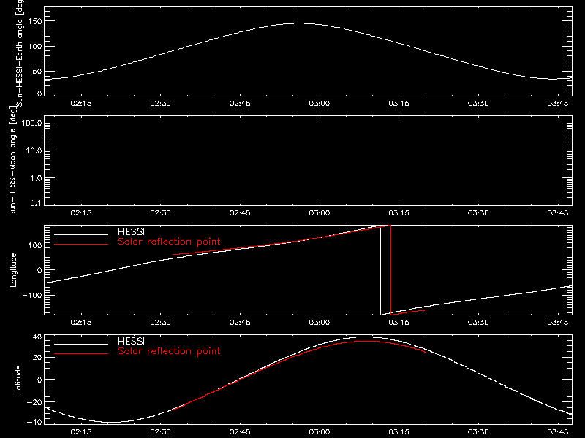Click 02:30 time label under Moon angle plot
Screen dimensions: 585x438
160,212
